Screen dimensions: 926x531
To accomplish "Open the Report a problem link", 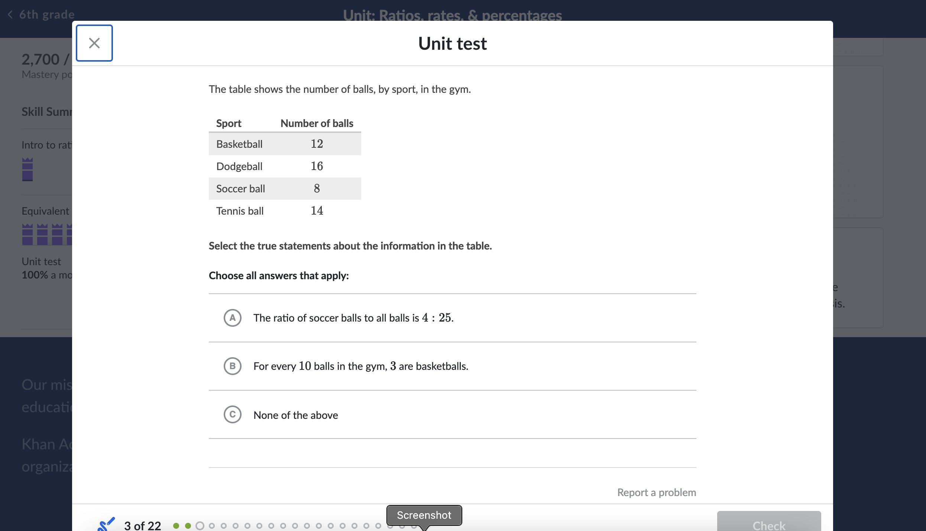I will tap(656, 492).
